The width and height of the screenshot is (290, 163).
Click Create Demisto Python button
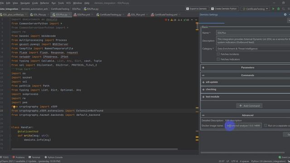point(224,9)
